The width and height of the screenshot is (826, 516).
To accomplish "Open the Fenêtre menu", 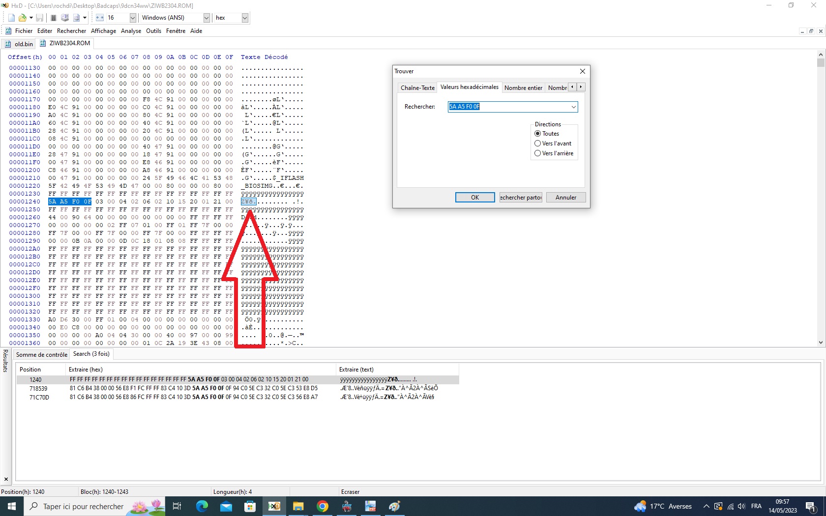I will tap(176, 31).
